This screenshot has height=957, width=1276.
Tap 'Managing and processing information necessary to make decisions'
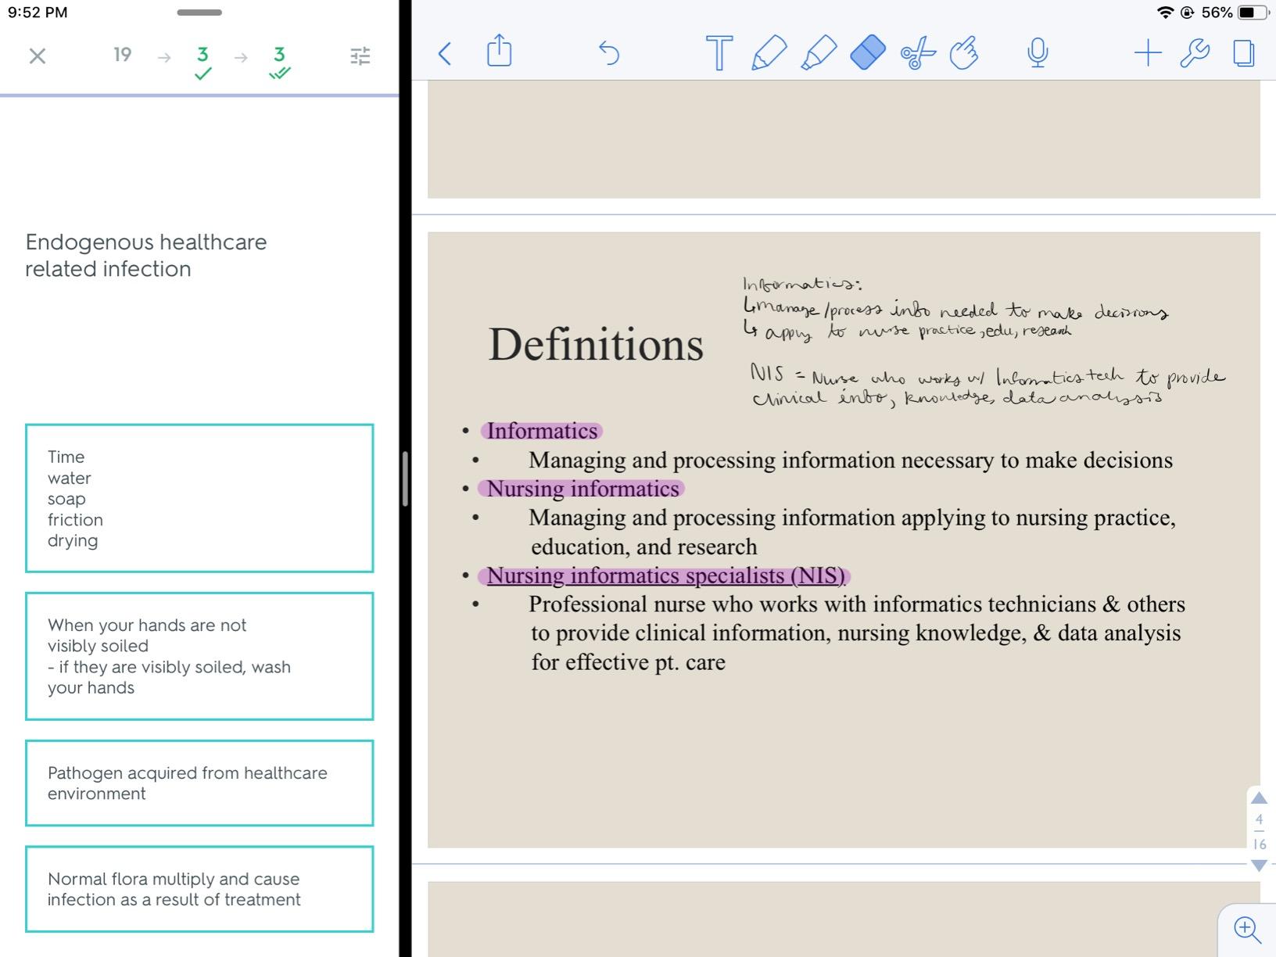851,460
